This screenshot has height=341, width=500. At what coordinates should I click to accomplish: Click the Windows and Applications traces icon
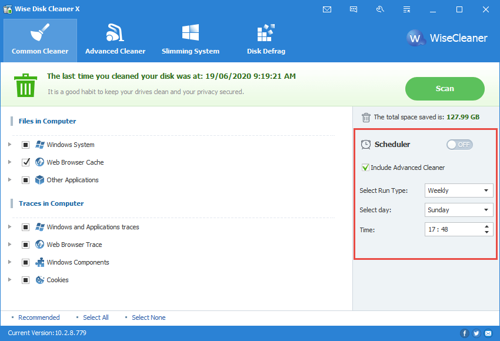coord(40,227)
